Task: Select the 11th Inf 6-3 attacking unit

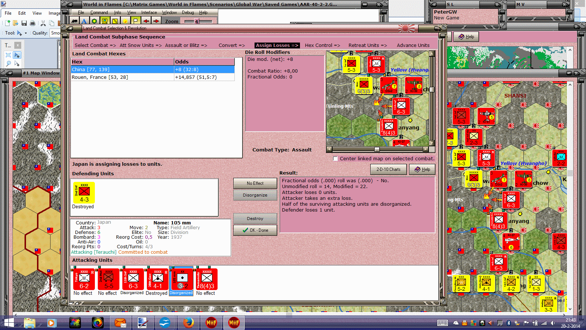Action: (133, 279)
